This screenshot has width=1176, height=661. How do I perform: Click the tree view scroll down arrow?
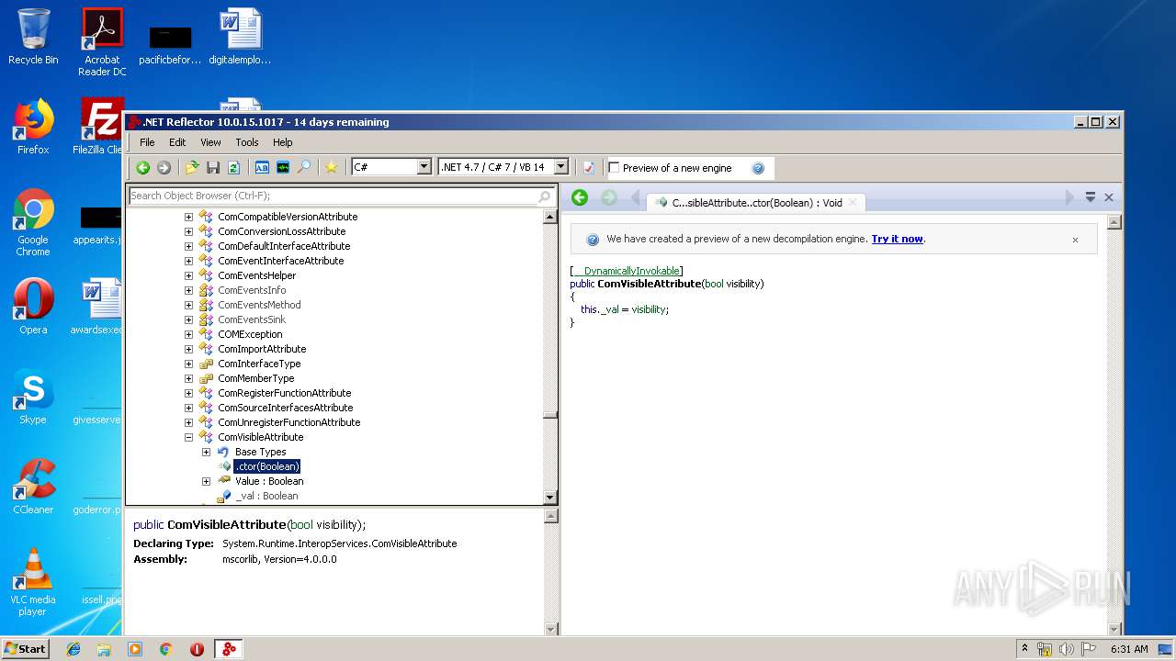550,498
